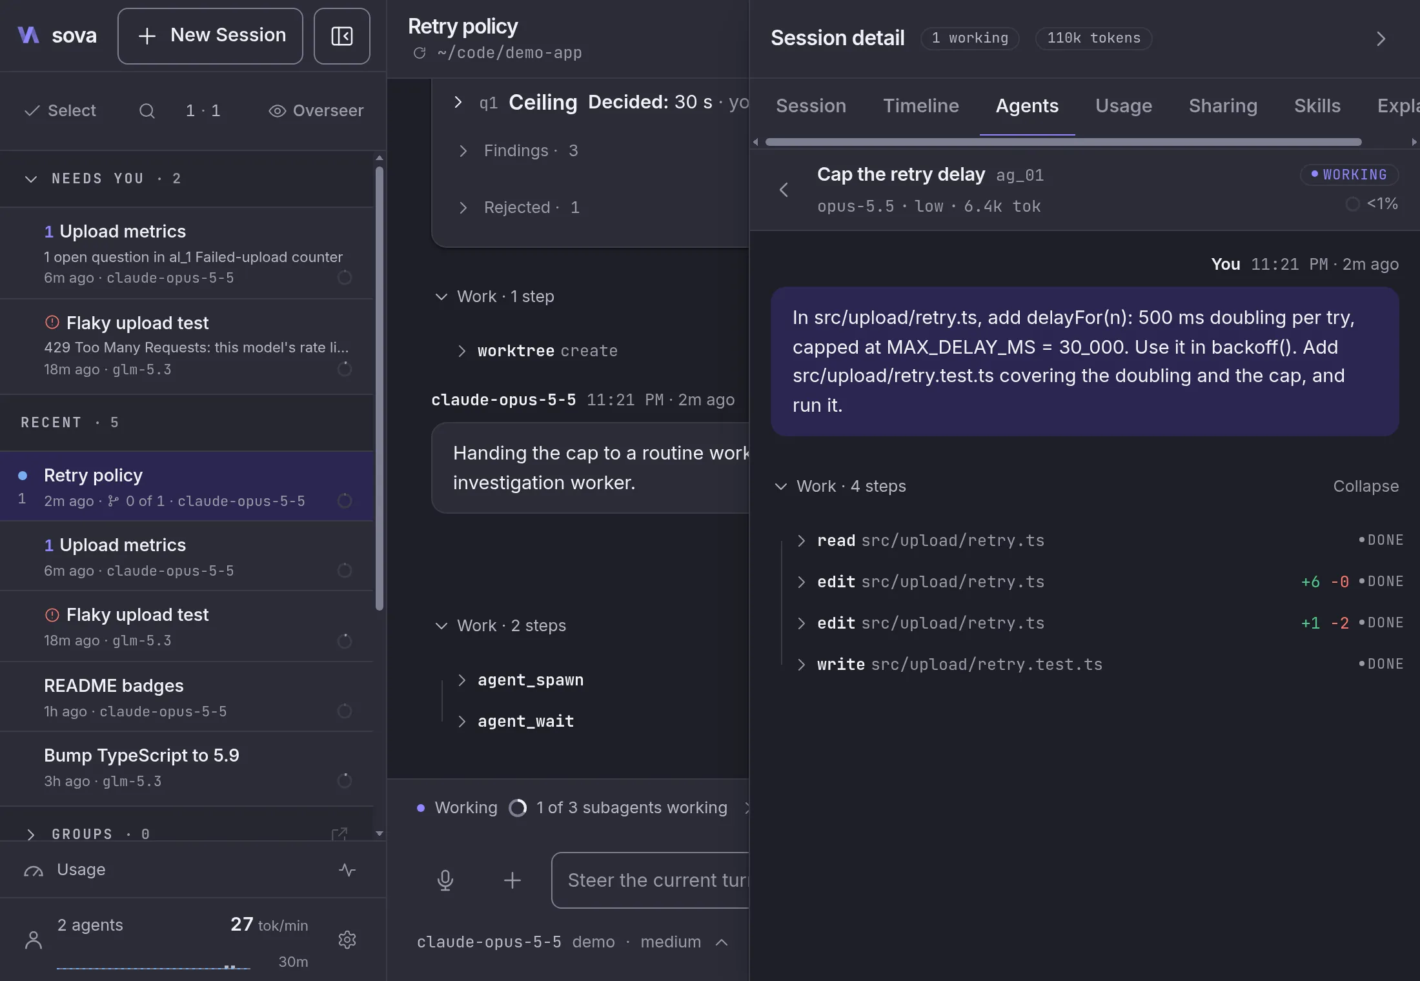The height and width of the screenshot is (981, 1420).
Task: Click Collapse for Work · 4 steps
Action: [x=1366, y=486]
